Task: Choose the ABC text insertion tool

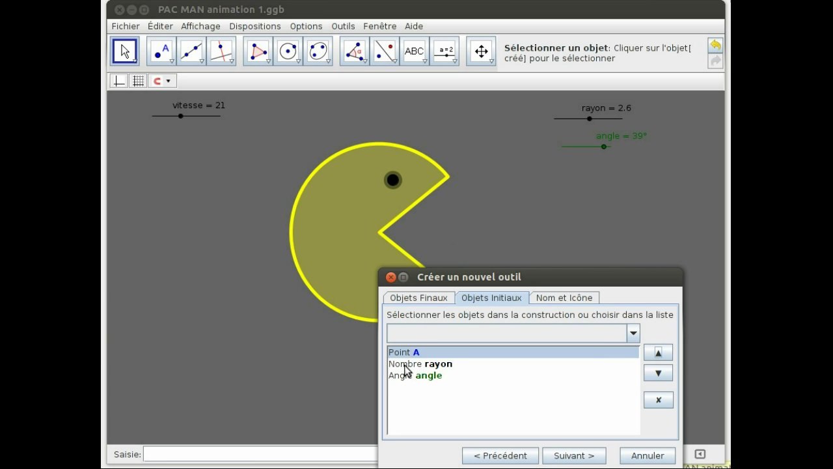Action: coord(415,51)
